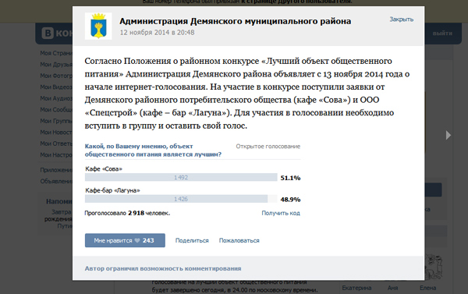Open Мои Фотографии in background sidebar
This screenshot has width=468, height=294.
pos(56,76)
